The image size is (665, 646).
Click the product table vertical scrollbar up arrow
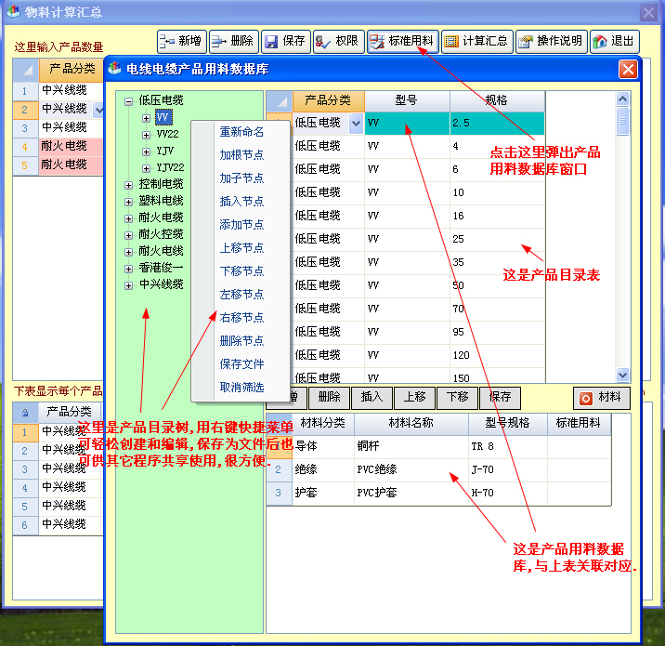click(623, 98)
